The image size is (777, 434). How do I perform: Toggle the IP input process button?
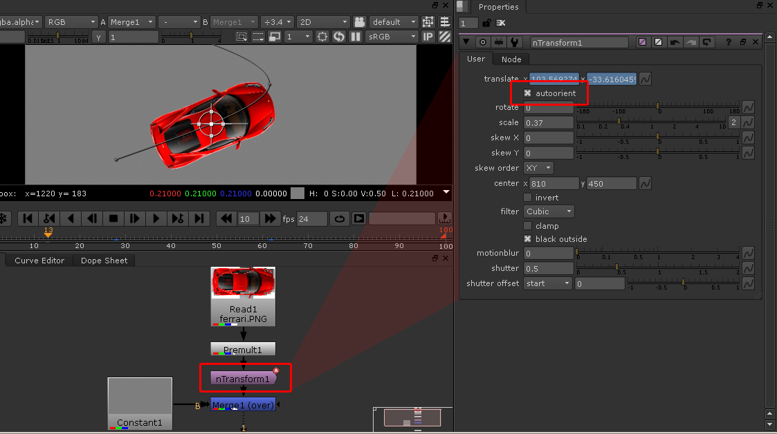tap(428, 37)
